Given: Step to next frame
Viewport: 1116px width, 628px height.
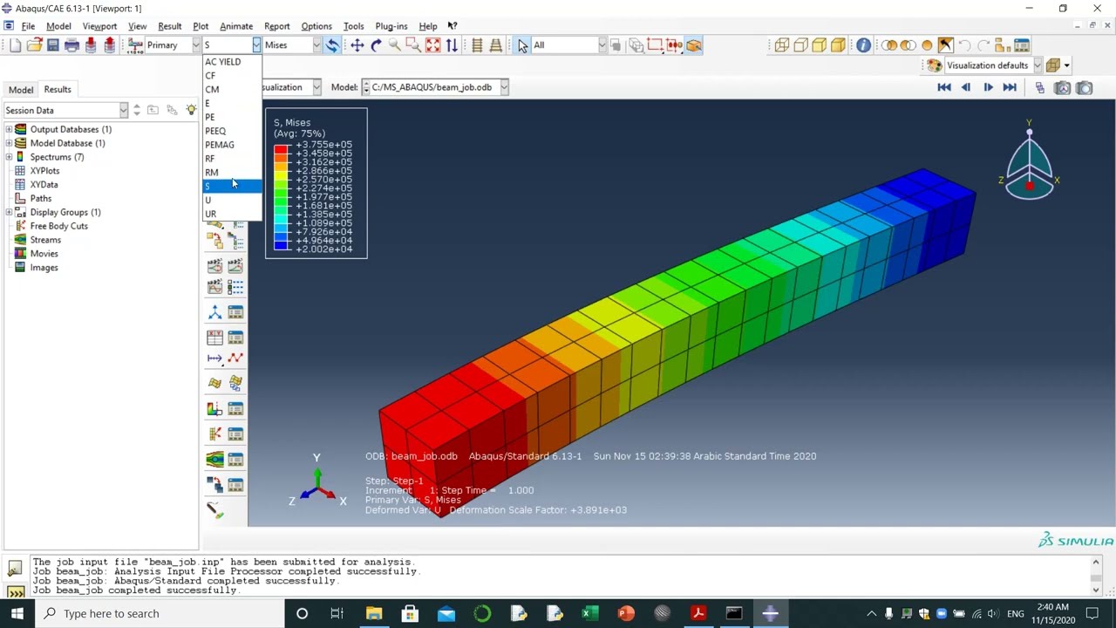Looking at the screenshot, I should tap(988, 87).
